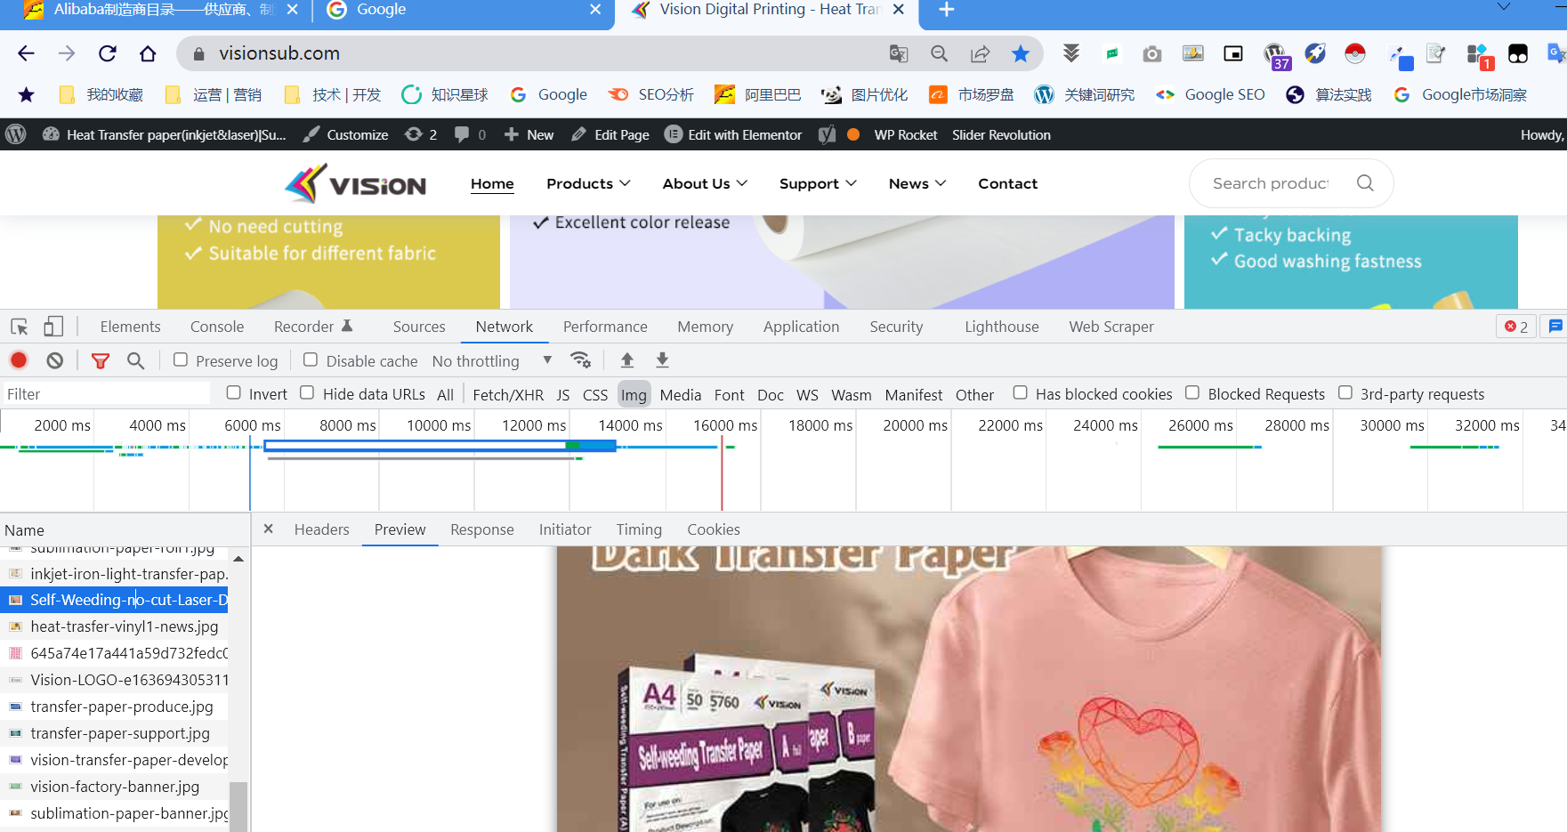
Task: Check the Hide data URLs checkbox
Action: [307, 392]
